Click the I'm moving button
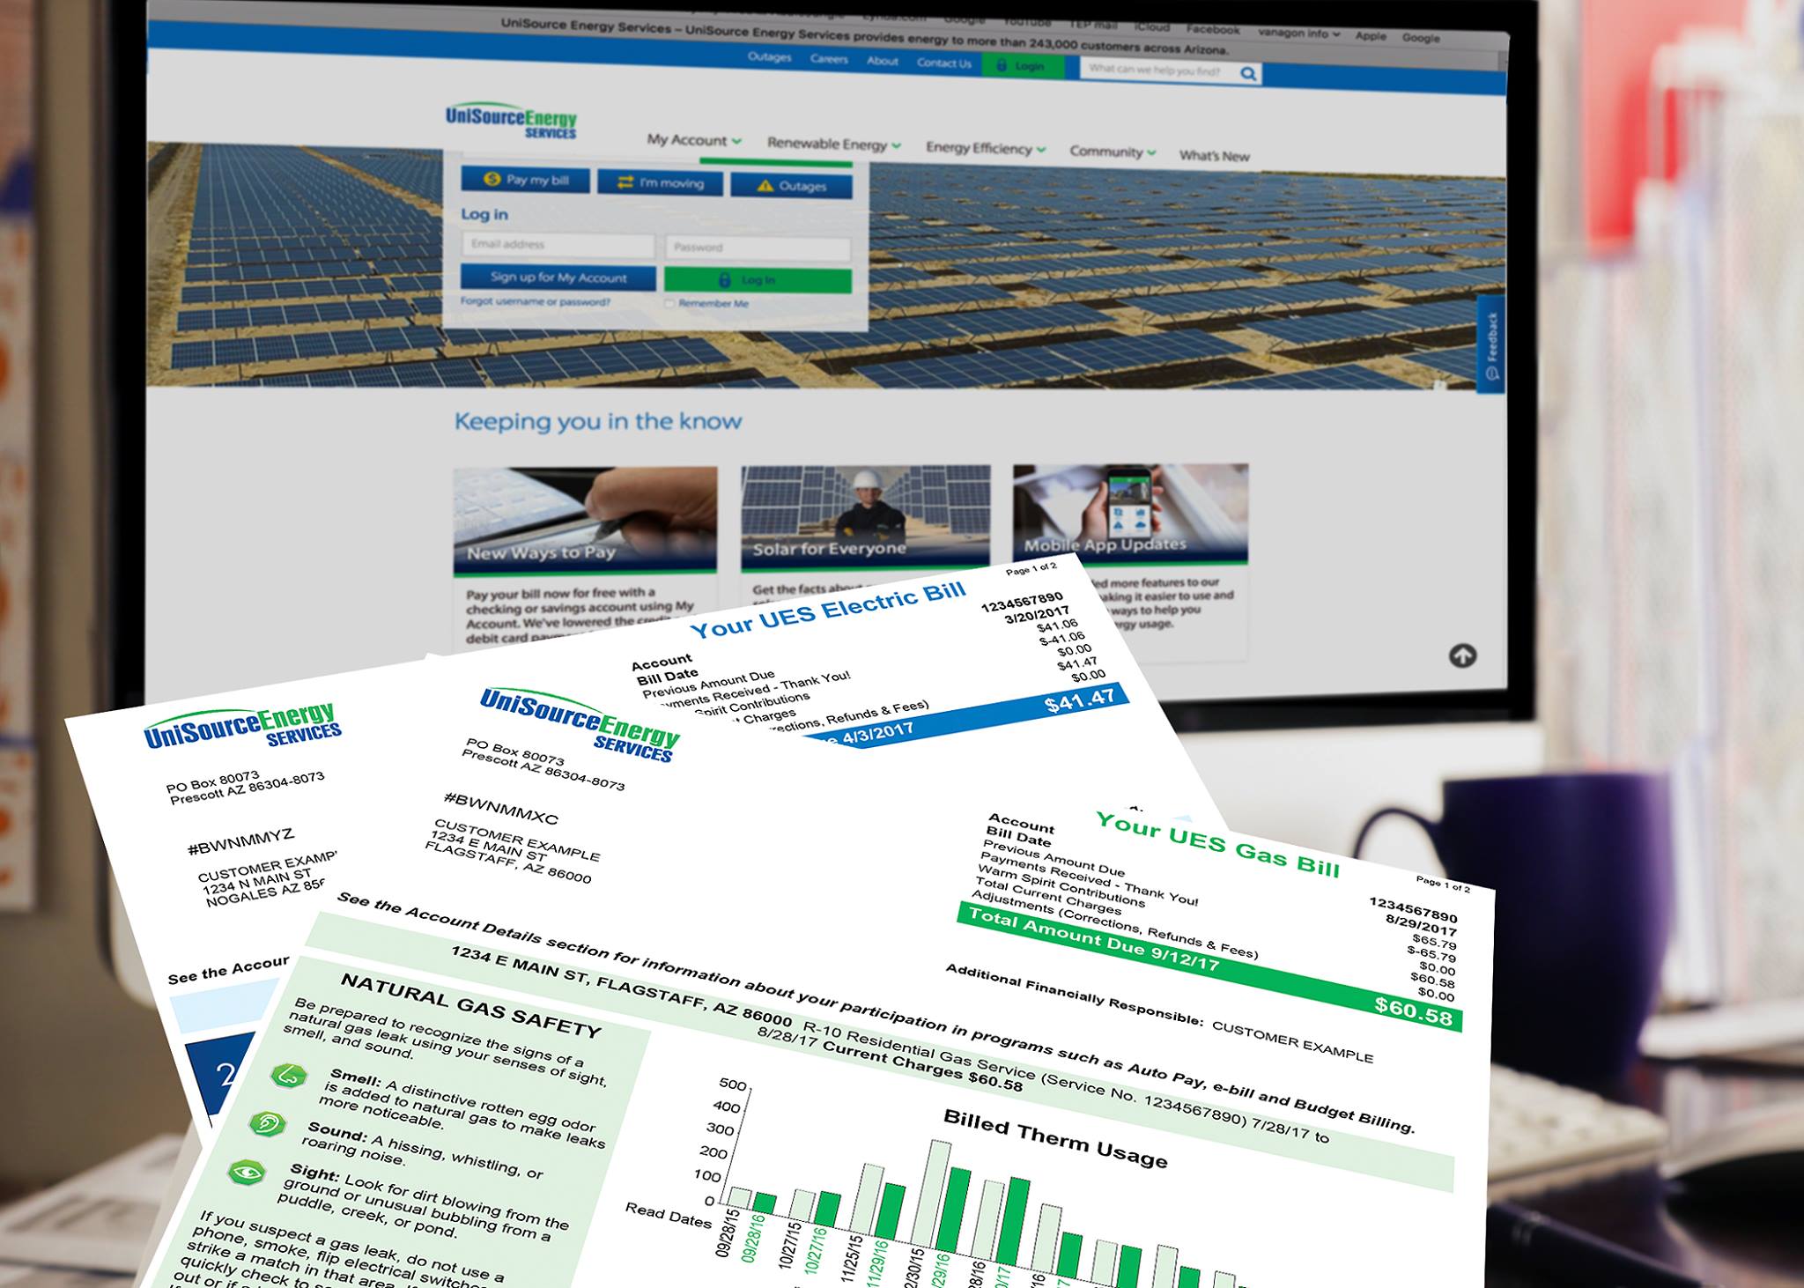This screenshot has width=1804, height=1288. 661,183
